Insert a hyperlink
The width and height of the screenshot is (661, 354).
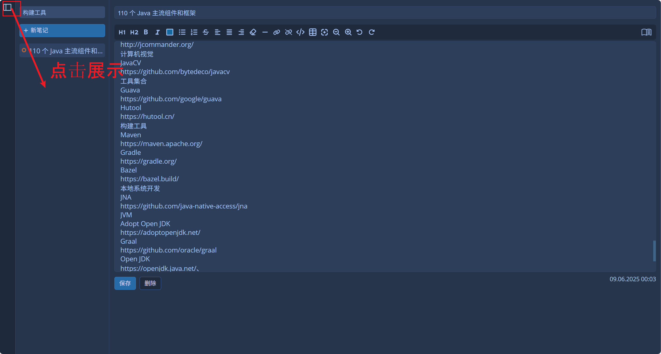[x=277, y=32]
